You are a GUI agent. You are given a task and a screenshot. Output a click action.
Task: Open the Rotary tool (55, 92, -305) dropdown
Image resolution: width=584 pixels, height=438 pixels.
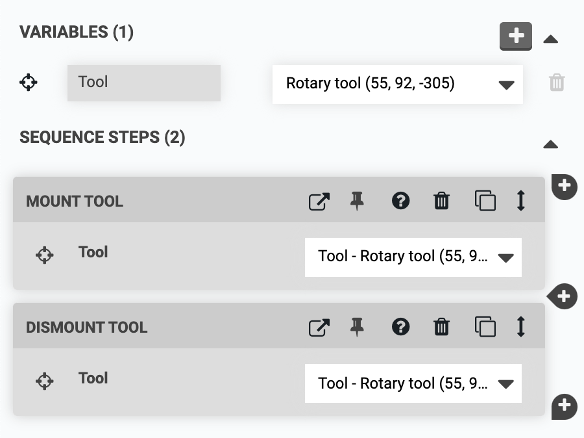pyautogui.click(x=397, y=84)
